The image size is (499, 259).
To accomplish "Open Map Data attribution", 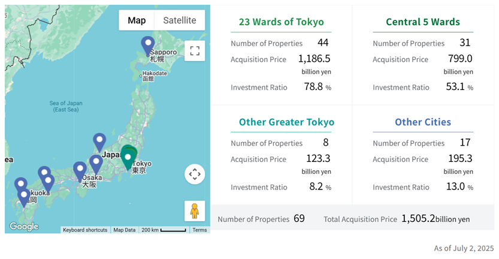I will pyautogui.click(x=125, y=230).
